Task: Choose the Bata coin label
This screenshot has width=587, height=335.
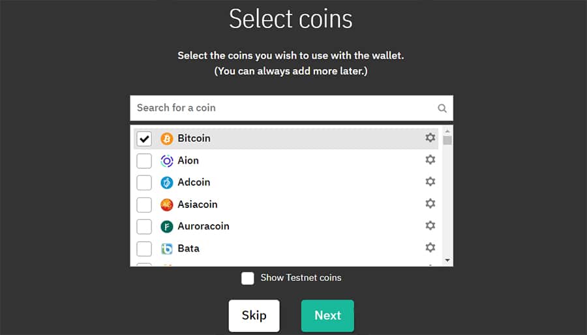Action: [x=188, y=248]
